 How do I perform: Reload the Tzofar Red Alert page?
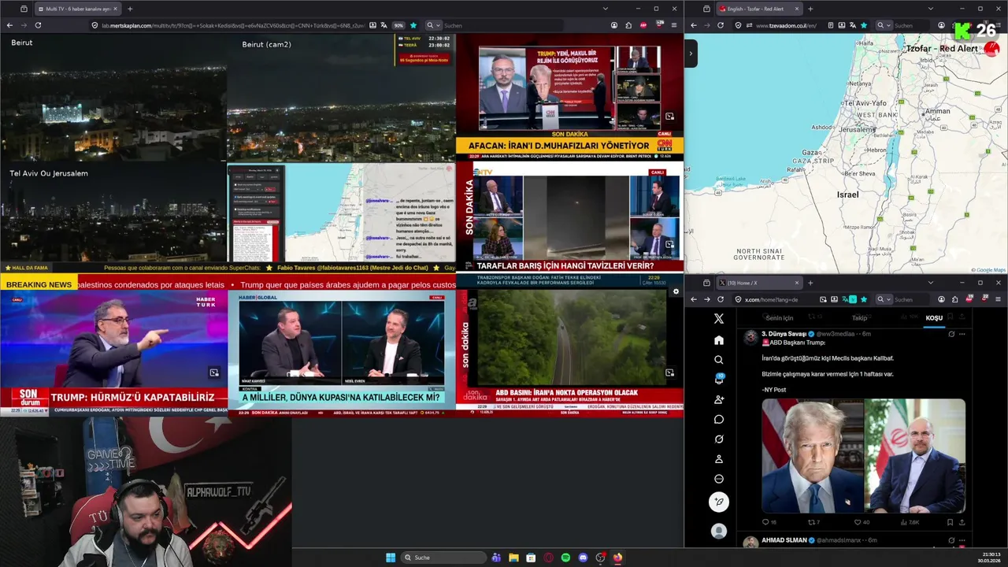click(x=721, y=25)
